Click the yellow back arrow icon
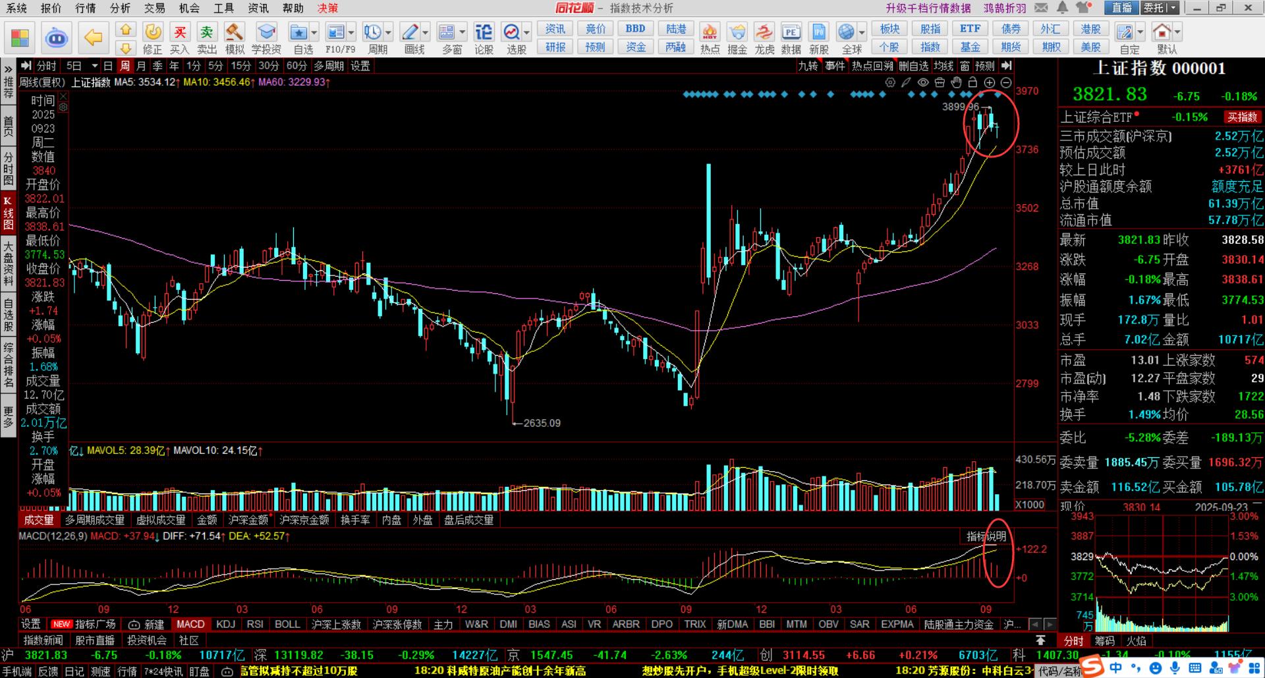The height and width of the screenshot is (678, 1265). click(94, 38)
